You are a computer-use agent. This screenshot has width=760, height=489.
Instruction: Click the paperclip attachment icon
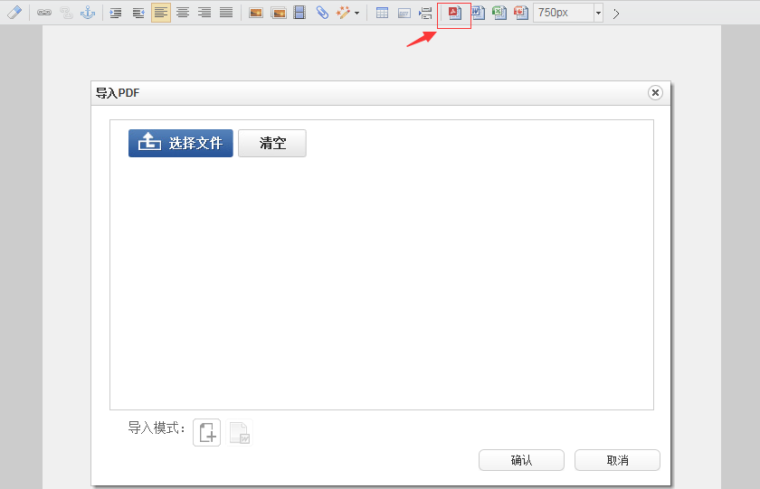[322, 13]
